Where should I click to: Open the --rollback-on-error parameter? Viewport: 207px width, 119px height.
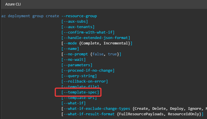(x=85, y=81)
